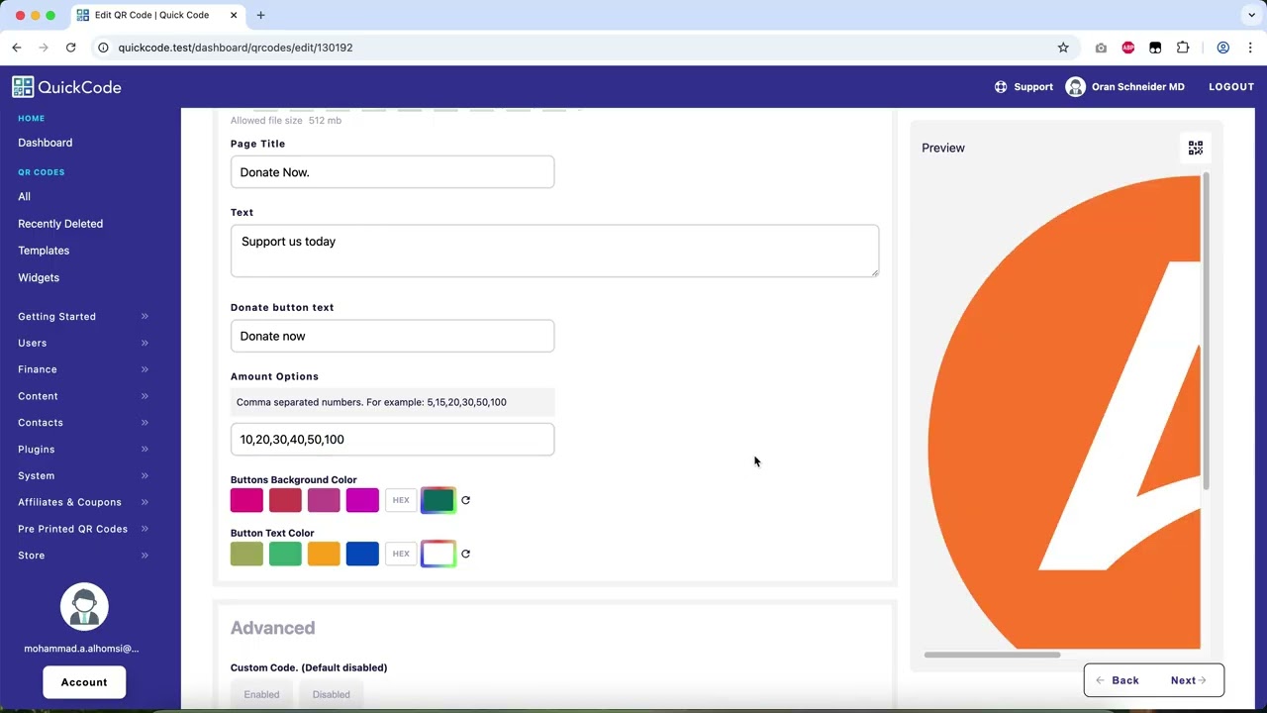Click HEX button for text color
Screen dimensions: 1267x713
point(401,554)
